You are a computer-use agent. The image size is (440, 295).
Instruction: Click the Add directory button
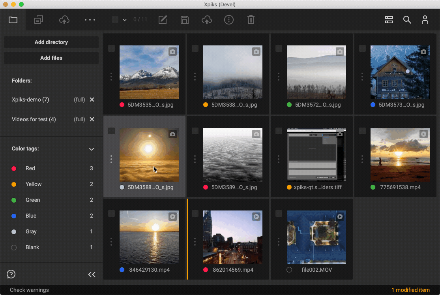tap(51, 42)
